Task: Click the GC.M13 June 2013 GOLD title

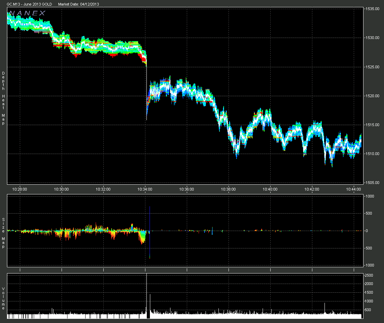Action: point(29,4)
